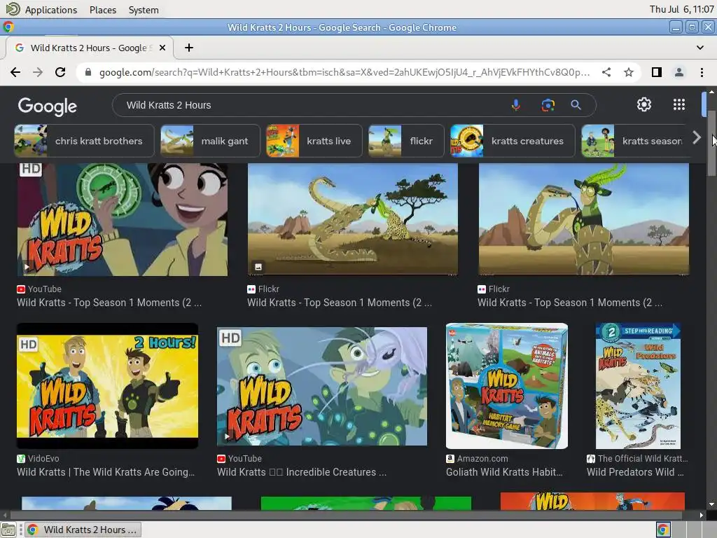This screenshot has height=538, width=717.
Task: Close the Wild Kratts 2 Hours tab
Action: pyautogui.click(x=162, y=48)
